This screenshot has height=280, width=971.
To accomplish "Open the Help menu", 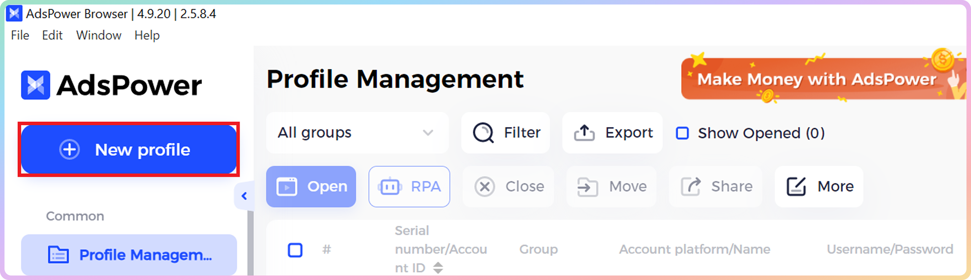I will pos(147,35).
